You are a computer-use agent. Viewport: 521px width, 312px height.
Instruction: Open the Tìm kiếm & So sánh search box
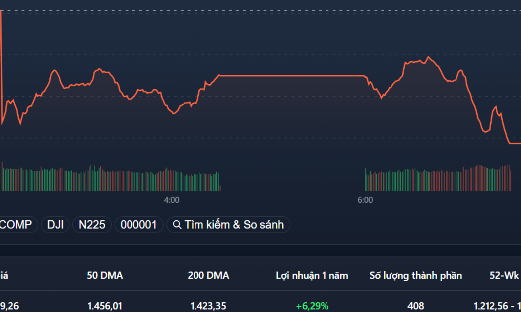coord(228,225)
